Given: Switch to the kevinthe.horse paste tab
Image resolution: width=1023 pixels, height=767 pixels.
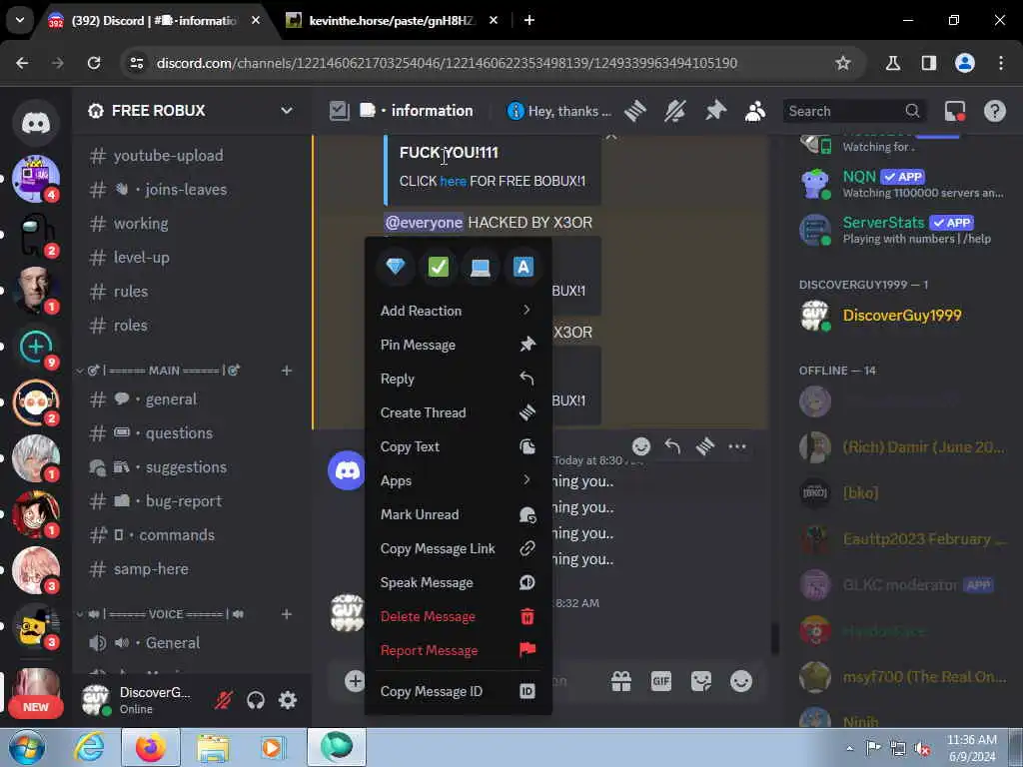Looking at the screenshot, I should pyautogui.click(x=392, y=20).
